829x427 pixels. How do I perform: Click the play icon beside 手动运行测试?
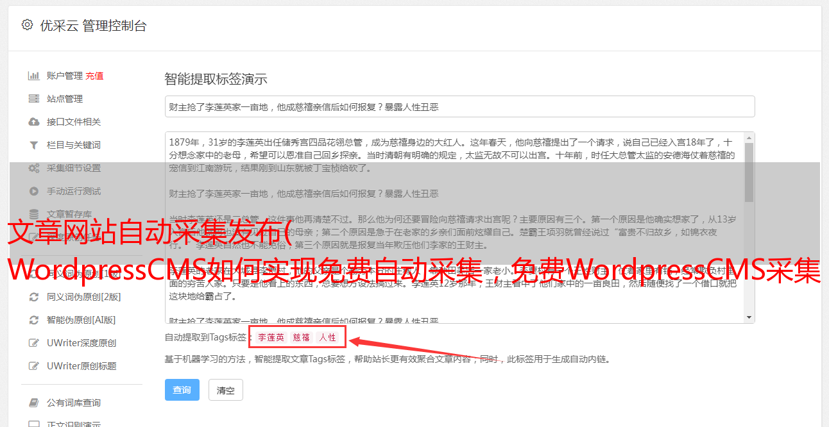(33, 191)
